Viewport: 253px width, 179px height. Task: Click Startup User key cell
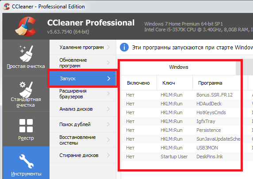[174, 157]
